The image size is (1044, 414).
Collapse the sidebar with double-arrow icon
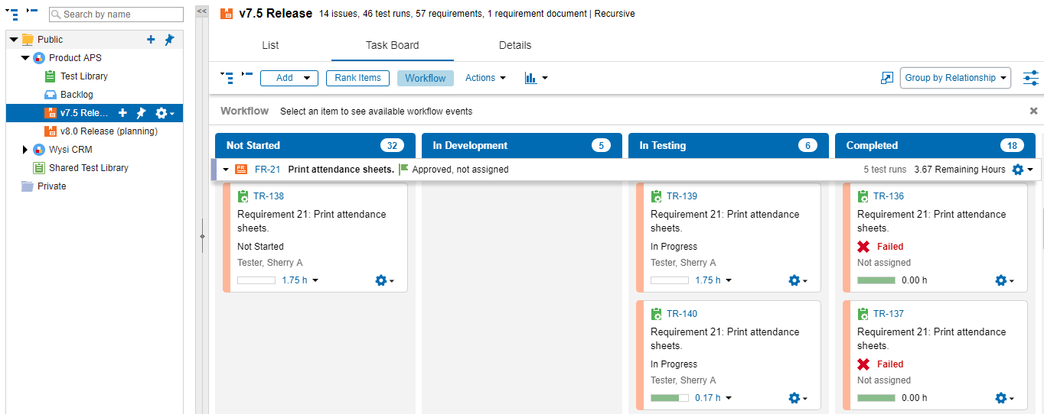tap(202, 11)
